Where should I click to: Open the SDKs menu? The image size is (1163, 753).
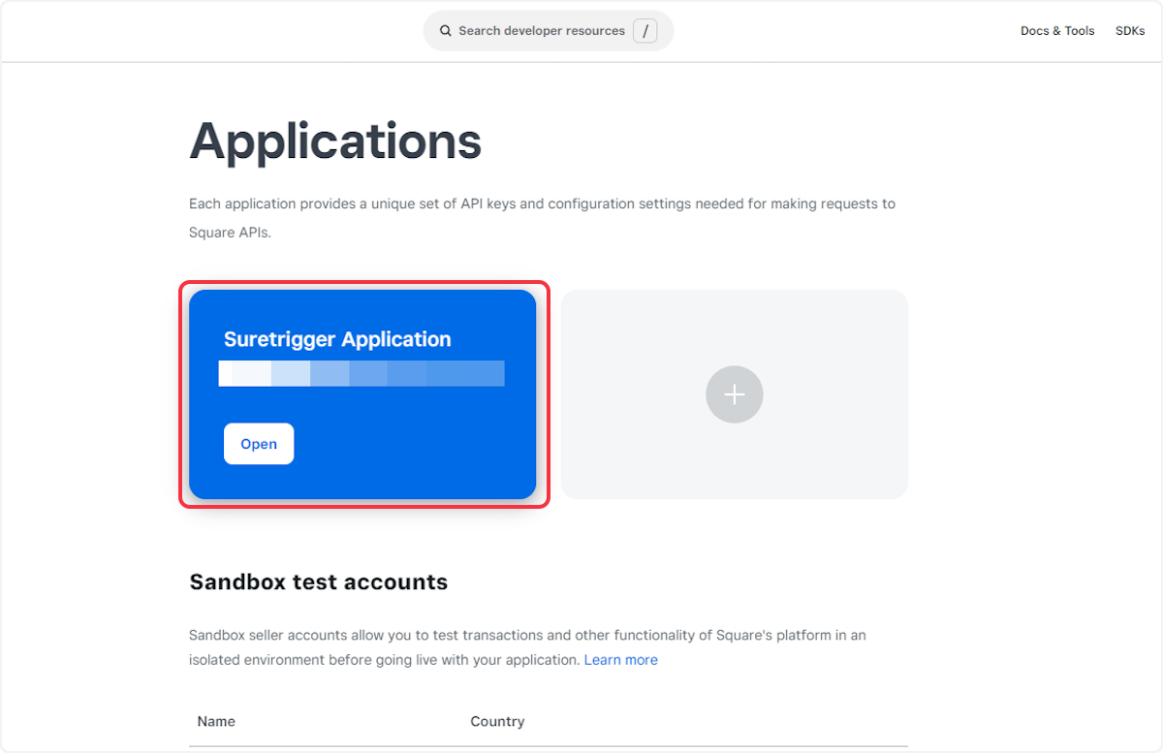point(1130,30)
